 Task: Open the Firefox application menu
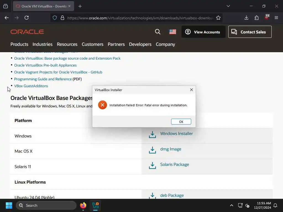click(x=276, y=18)
